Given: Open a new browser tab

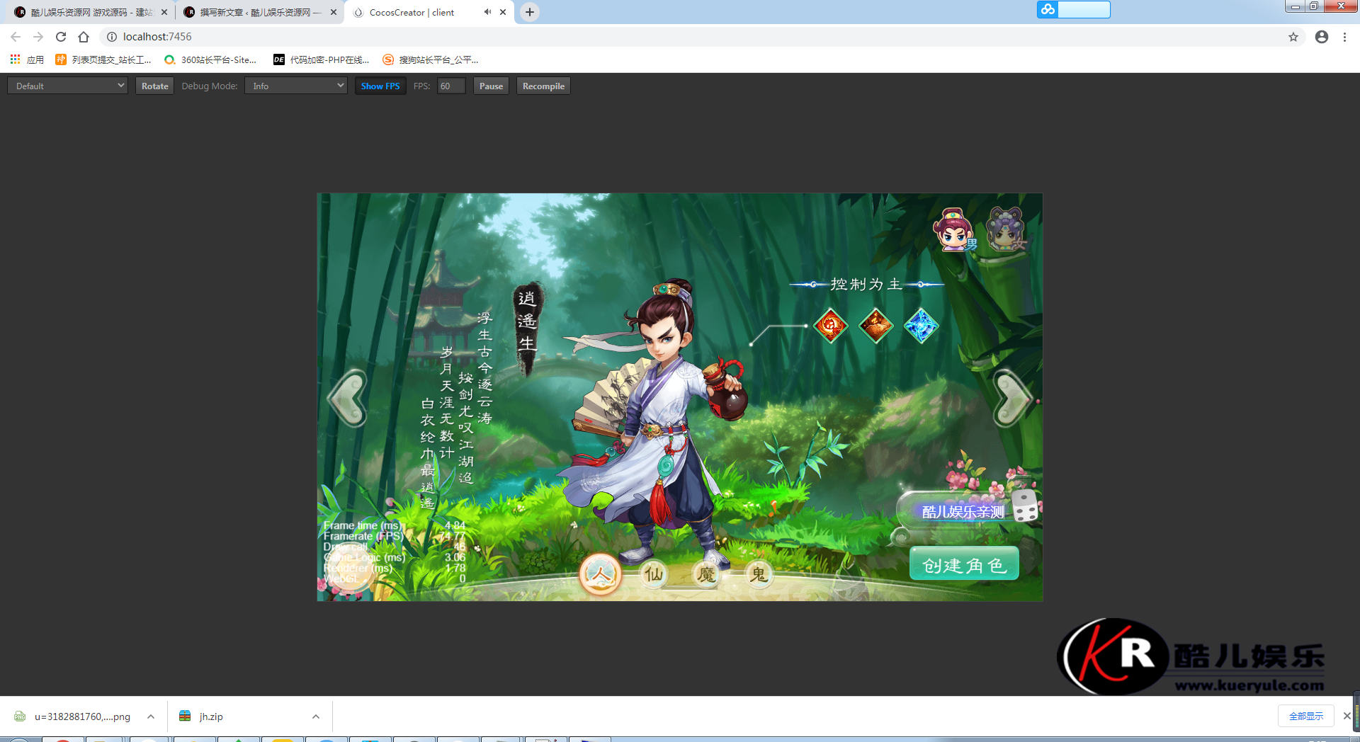Looking at the screenshot, I should tap(530, 12).
